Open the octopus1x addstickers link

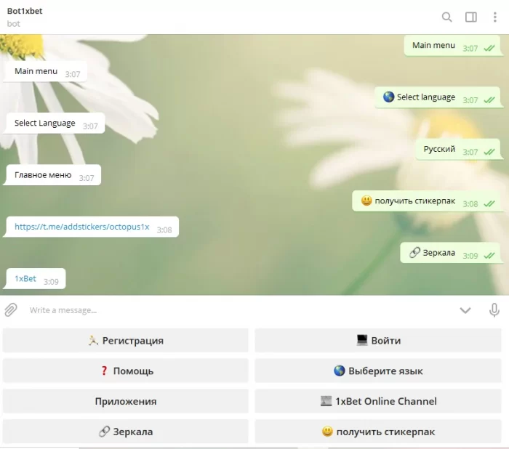click(81, 227)
